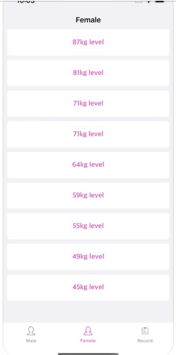The width and height of the screenshot is (176, 355).
Task: Select the 71kg level row just below 81kg
Action: click(88, 104)
